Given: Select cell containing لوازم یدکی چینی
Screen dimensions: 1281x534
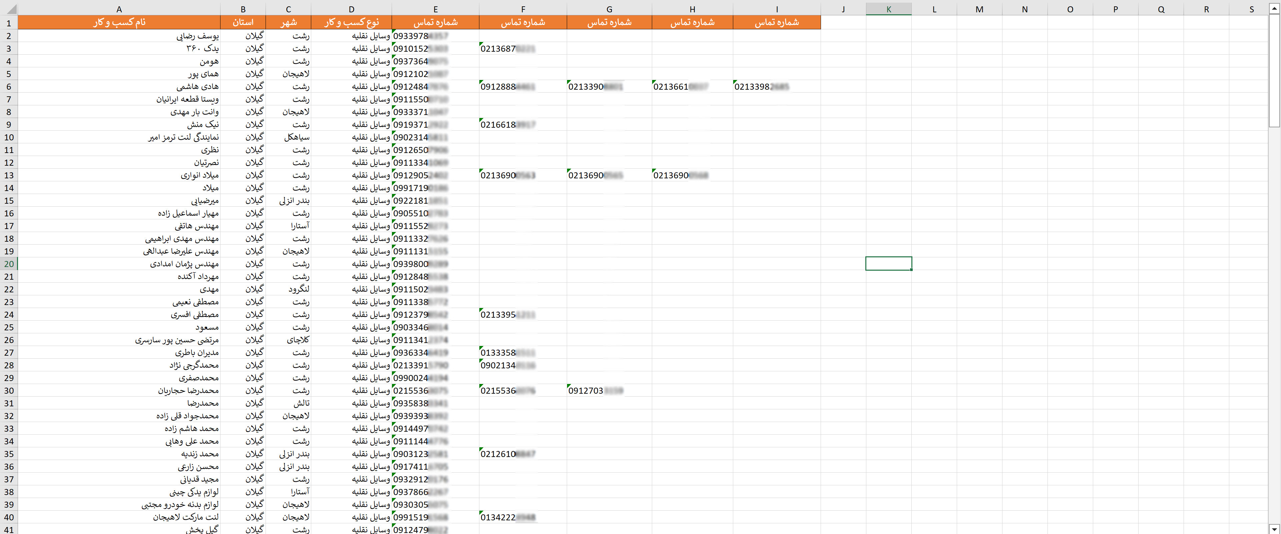Looking at the screenshot, I should (x=119, y=492).
